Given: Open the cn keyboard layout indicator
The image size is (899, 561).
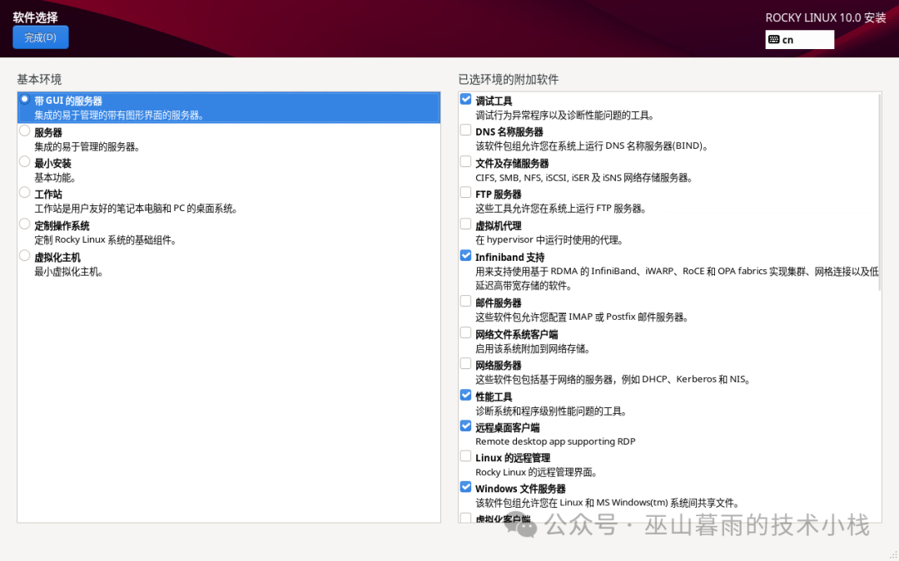Looking at the screenshot, I should [798, 39].
